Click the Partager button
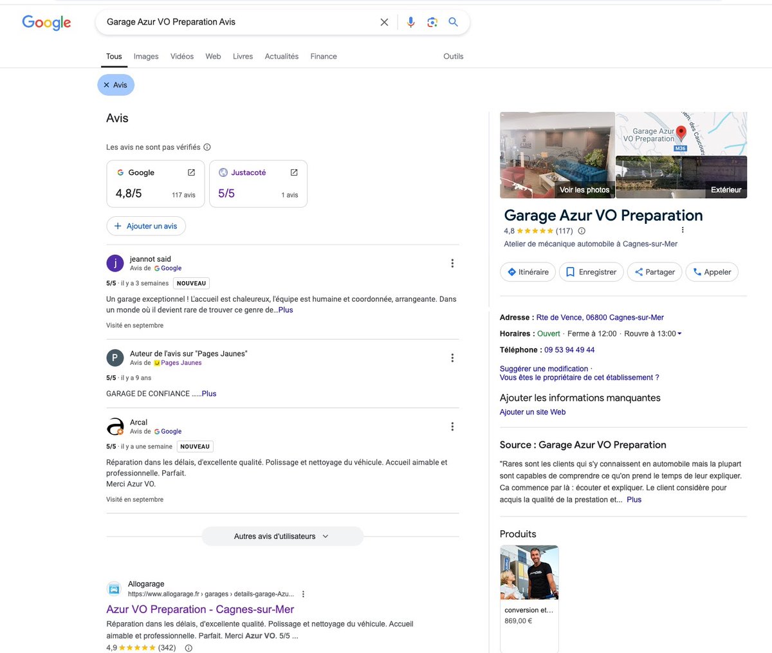 [654, 272]
